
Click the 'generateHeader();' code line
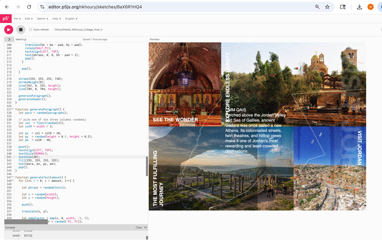[32, 99]
